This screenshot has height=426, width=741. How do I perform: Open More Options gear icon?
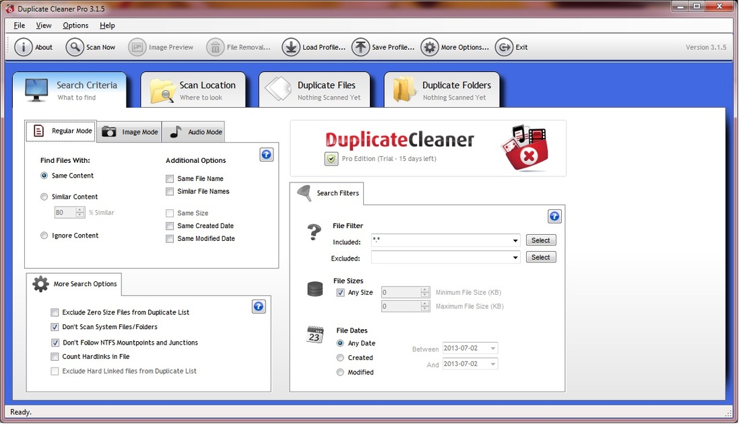point(430,47)
